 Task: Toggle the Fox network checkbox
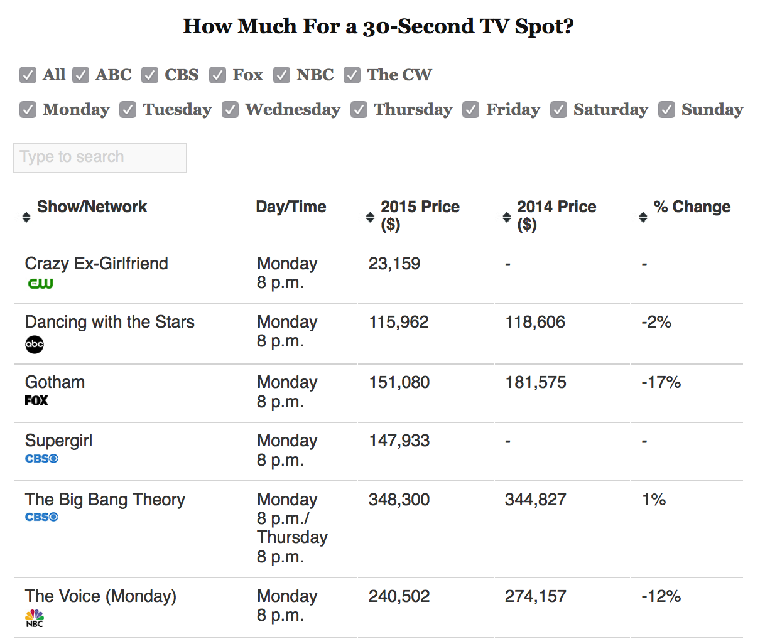tap(217, 75)
